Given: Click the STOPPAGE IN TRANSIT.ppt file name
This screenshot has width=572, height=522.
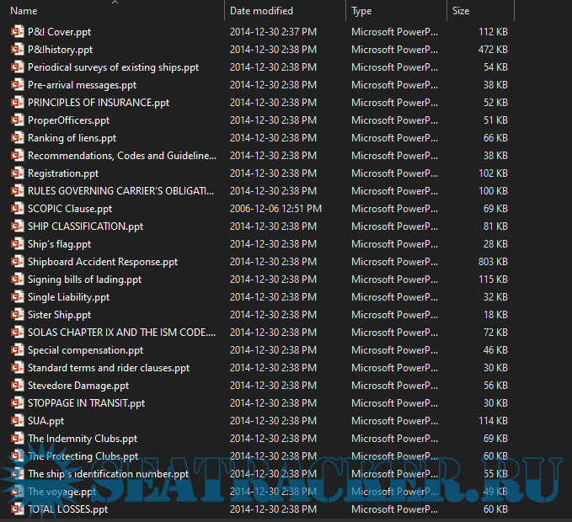Looking at the screenshot, I should click(86, 403).
